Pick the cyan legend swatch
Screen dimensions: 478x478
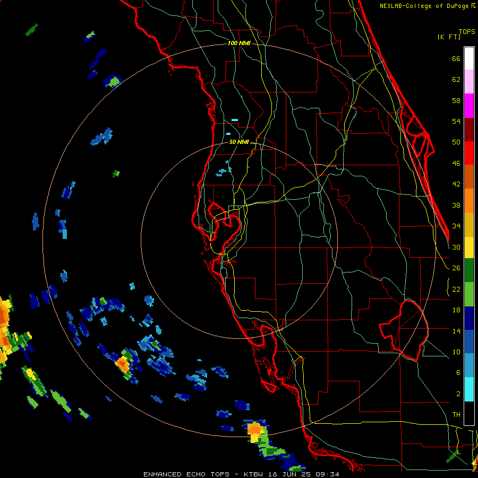(x=469, y=389)
